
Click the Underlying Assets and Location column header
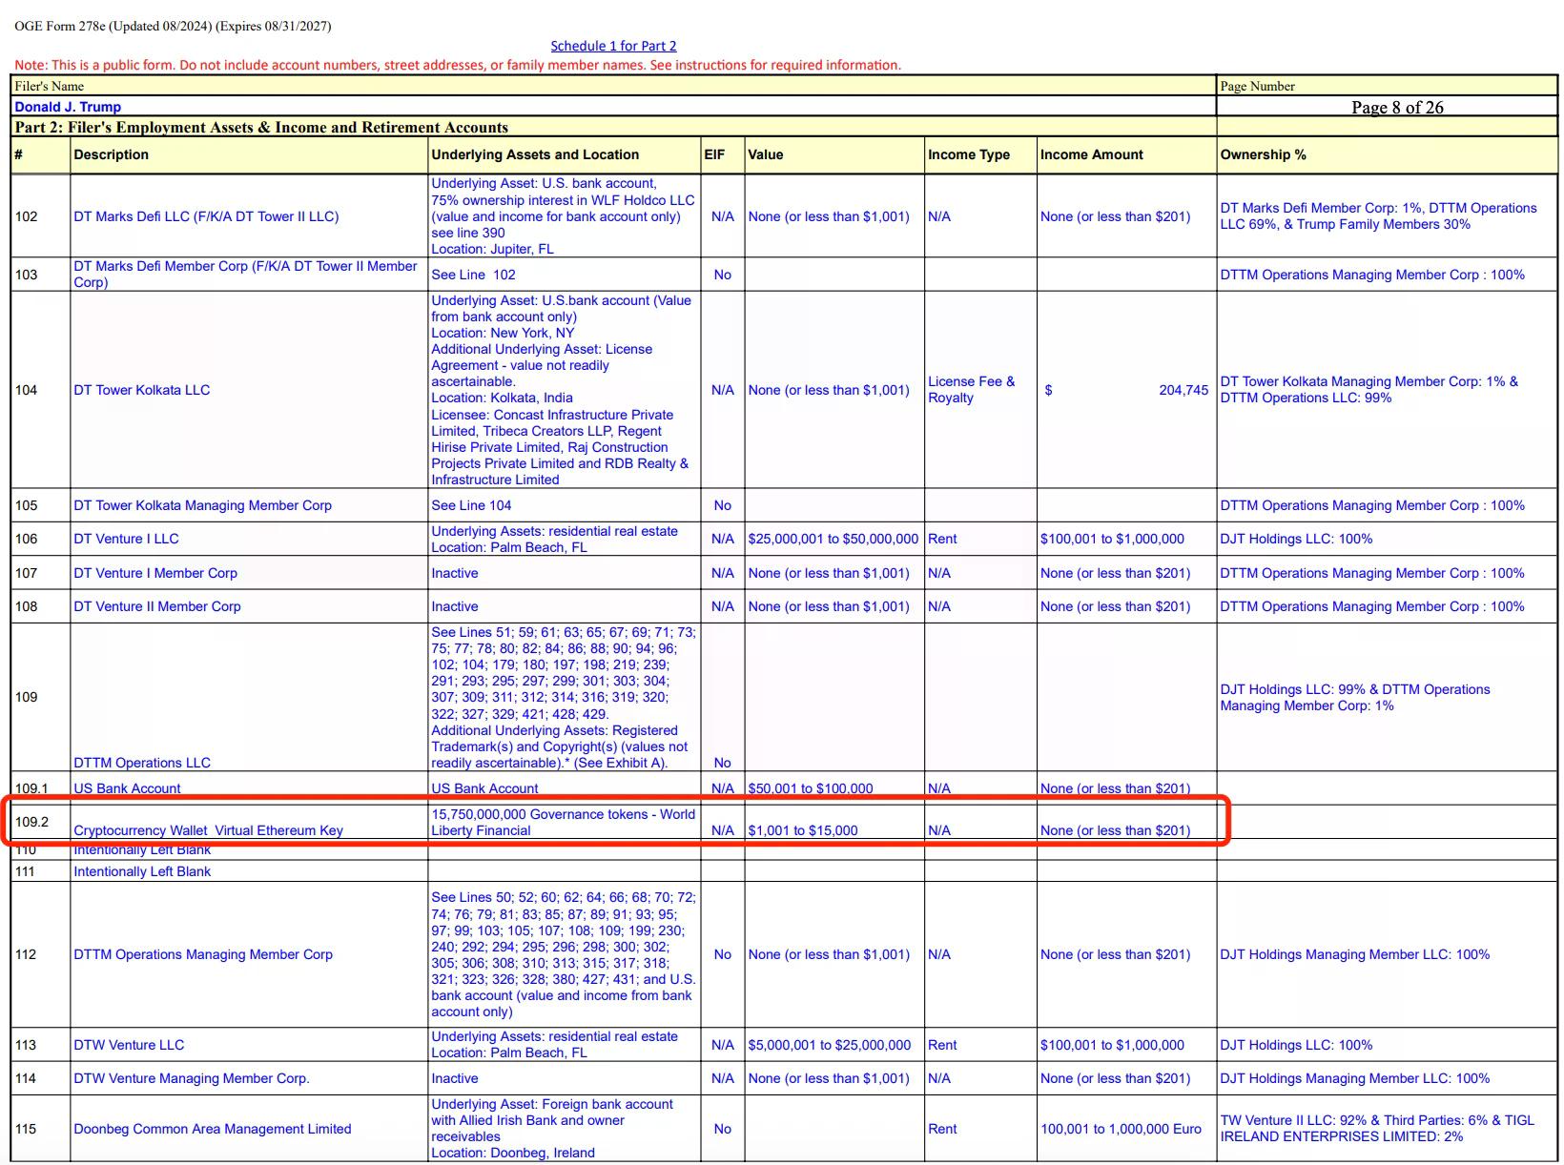pyautogui.click(x=535, y=154)
